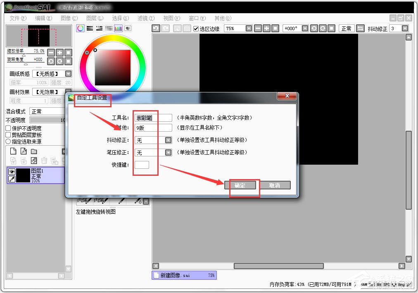
Task: Create a new linework layer
Action: 24,151
